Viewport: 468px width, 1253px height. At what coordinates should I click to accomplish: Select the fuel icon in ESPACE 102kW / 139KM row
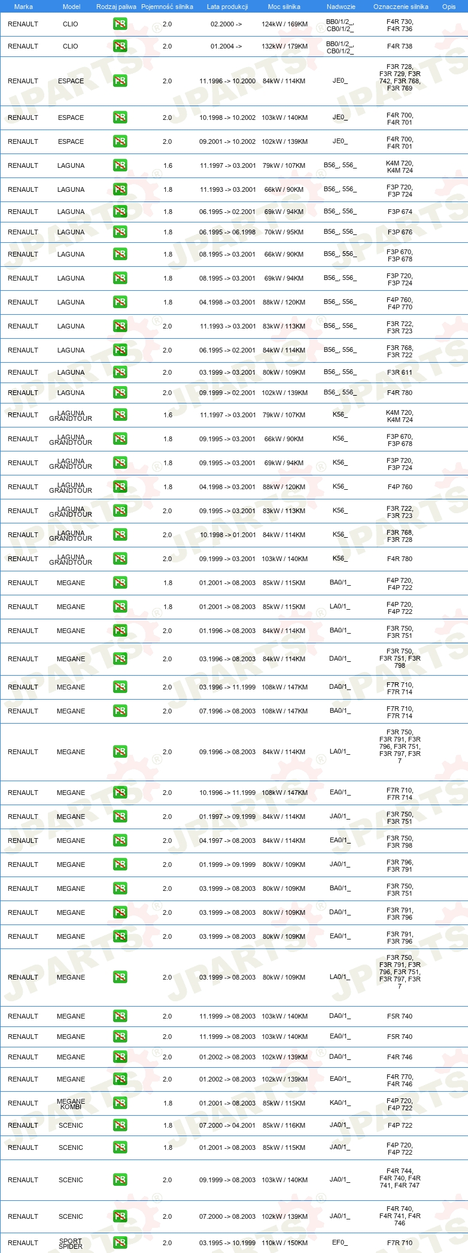click(120, 141)
